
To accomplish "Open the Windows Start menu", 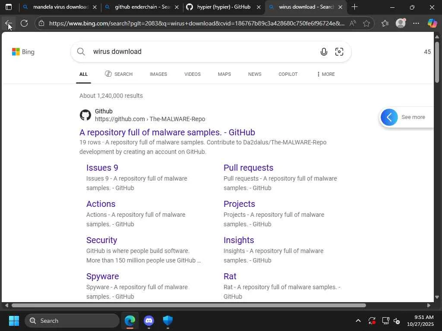I will pos(14,321).
